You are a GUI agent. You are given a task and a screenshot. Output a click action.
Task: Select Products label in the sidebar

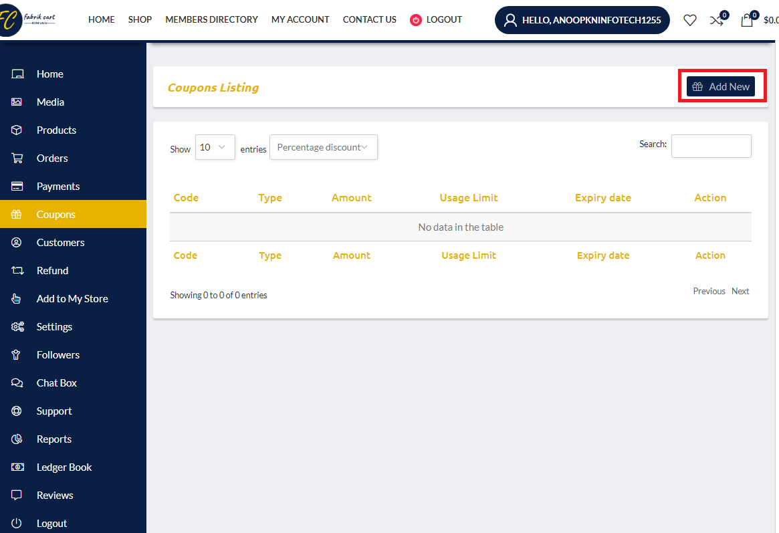56,130
